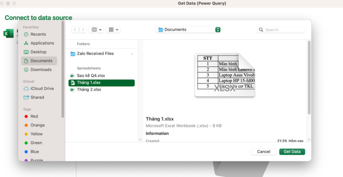Open Shared in the sidebar
Image resolution: width=343 pixels, height=177 pixels.
click(39, 98)
